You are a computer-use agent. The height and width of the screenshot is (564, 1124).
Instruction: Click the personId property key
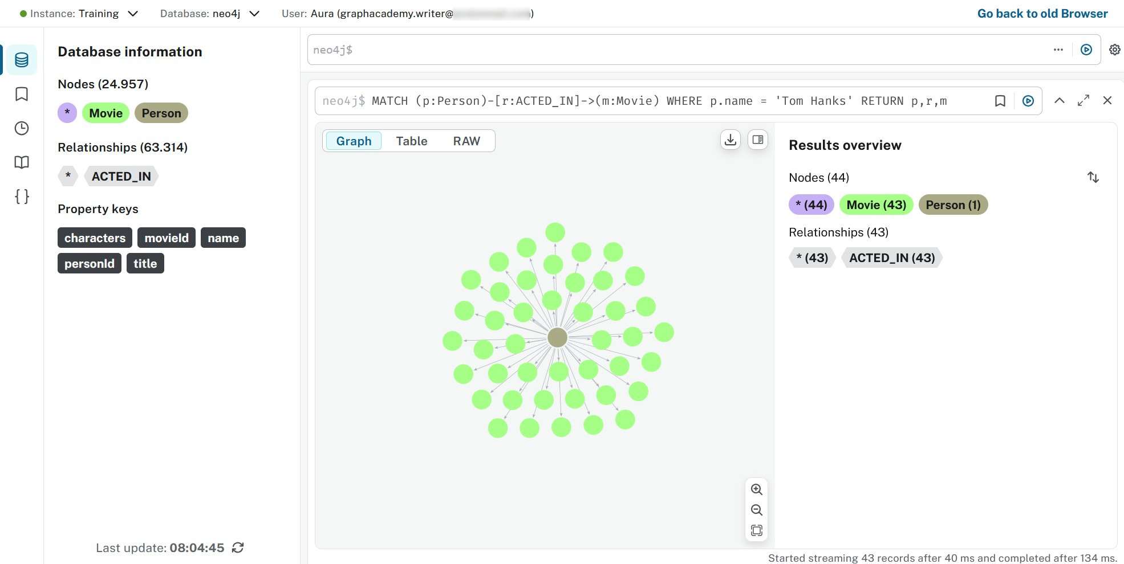90,264
